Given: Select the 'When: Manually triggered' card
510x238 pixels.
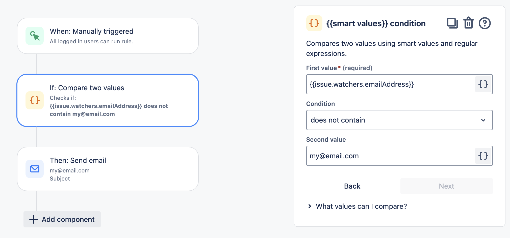Looking at the screenshot, I should coord(108,36).
